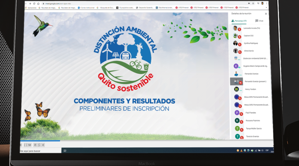This screenshot has height=166, width=299.
Task: Click Rossana Pazmino's muted microphone icon
Action: (x=241, y=122)
